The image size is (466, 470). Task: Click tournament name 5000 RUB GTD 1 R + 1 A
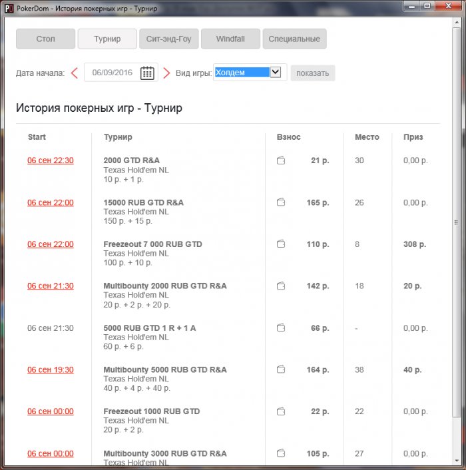150,328
